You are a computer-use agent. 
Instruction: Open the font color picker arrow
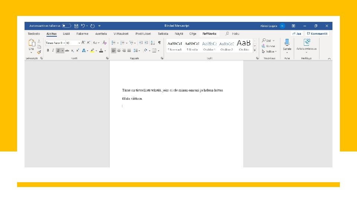pos(105,51)
